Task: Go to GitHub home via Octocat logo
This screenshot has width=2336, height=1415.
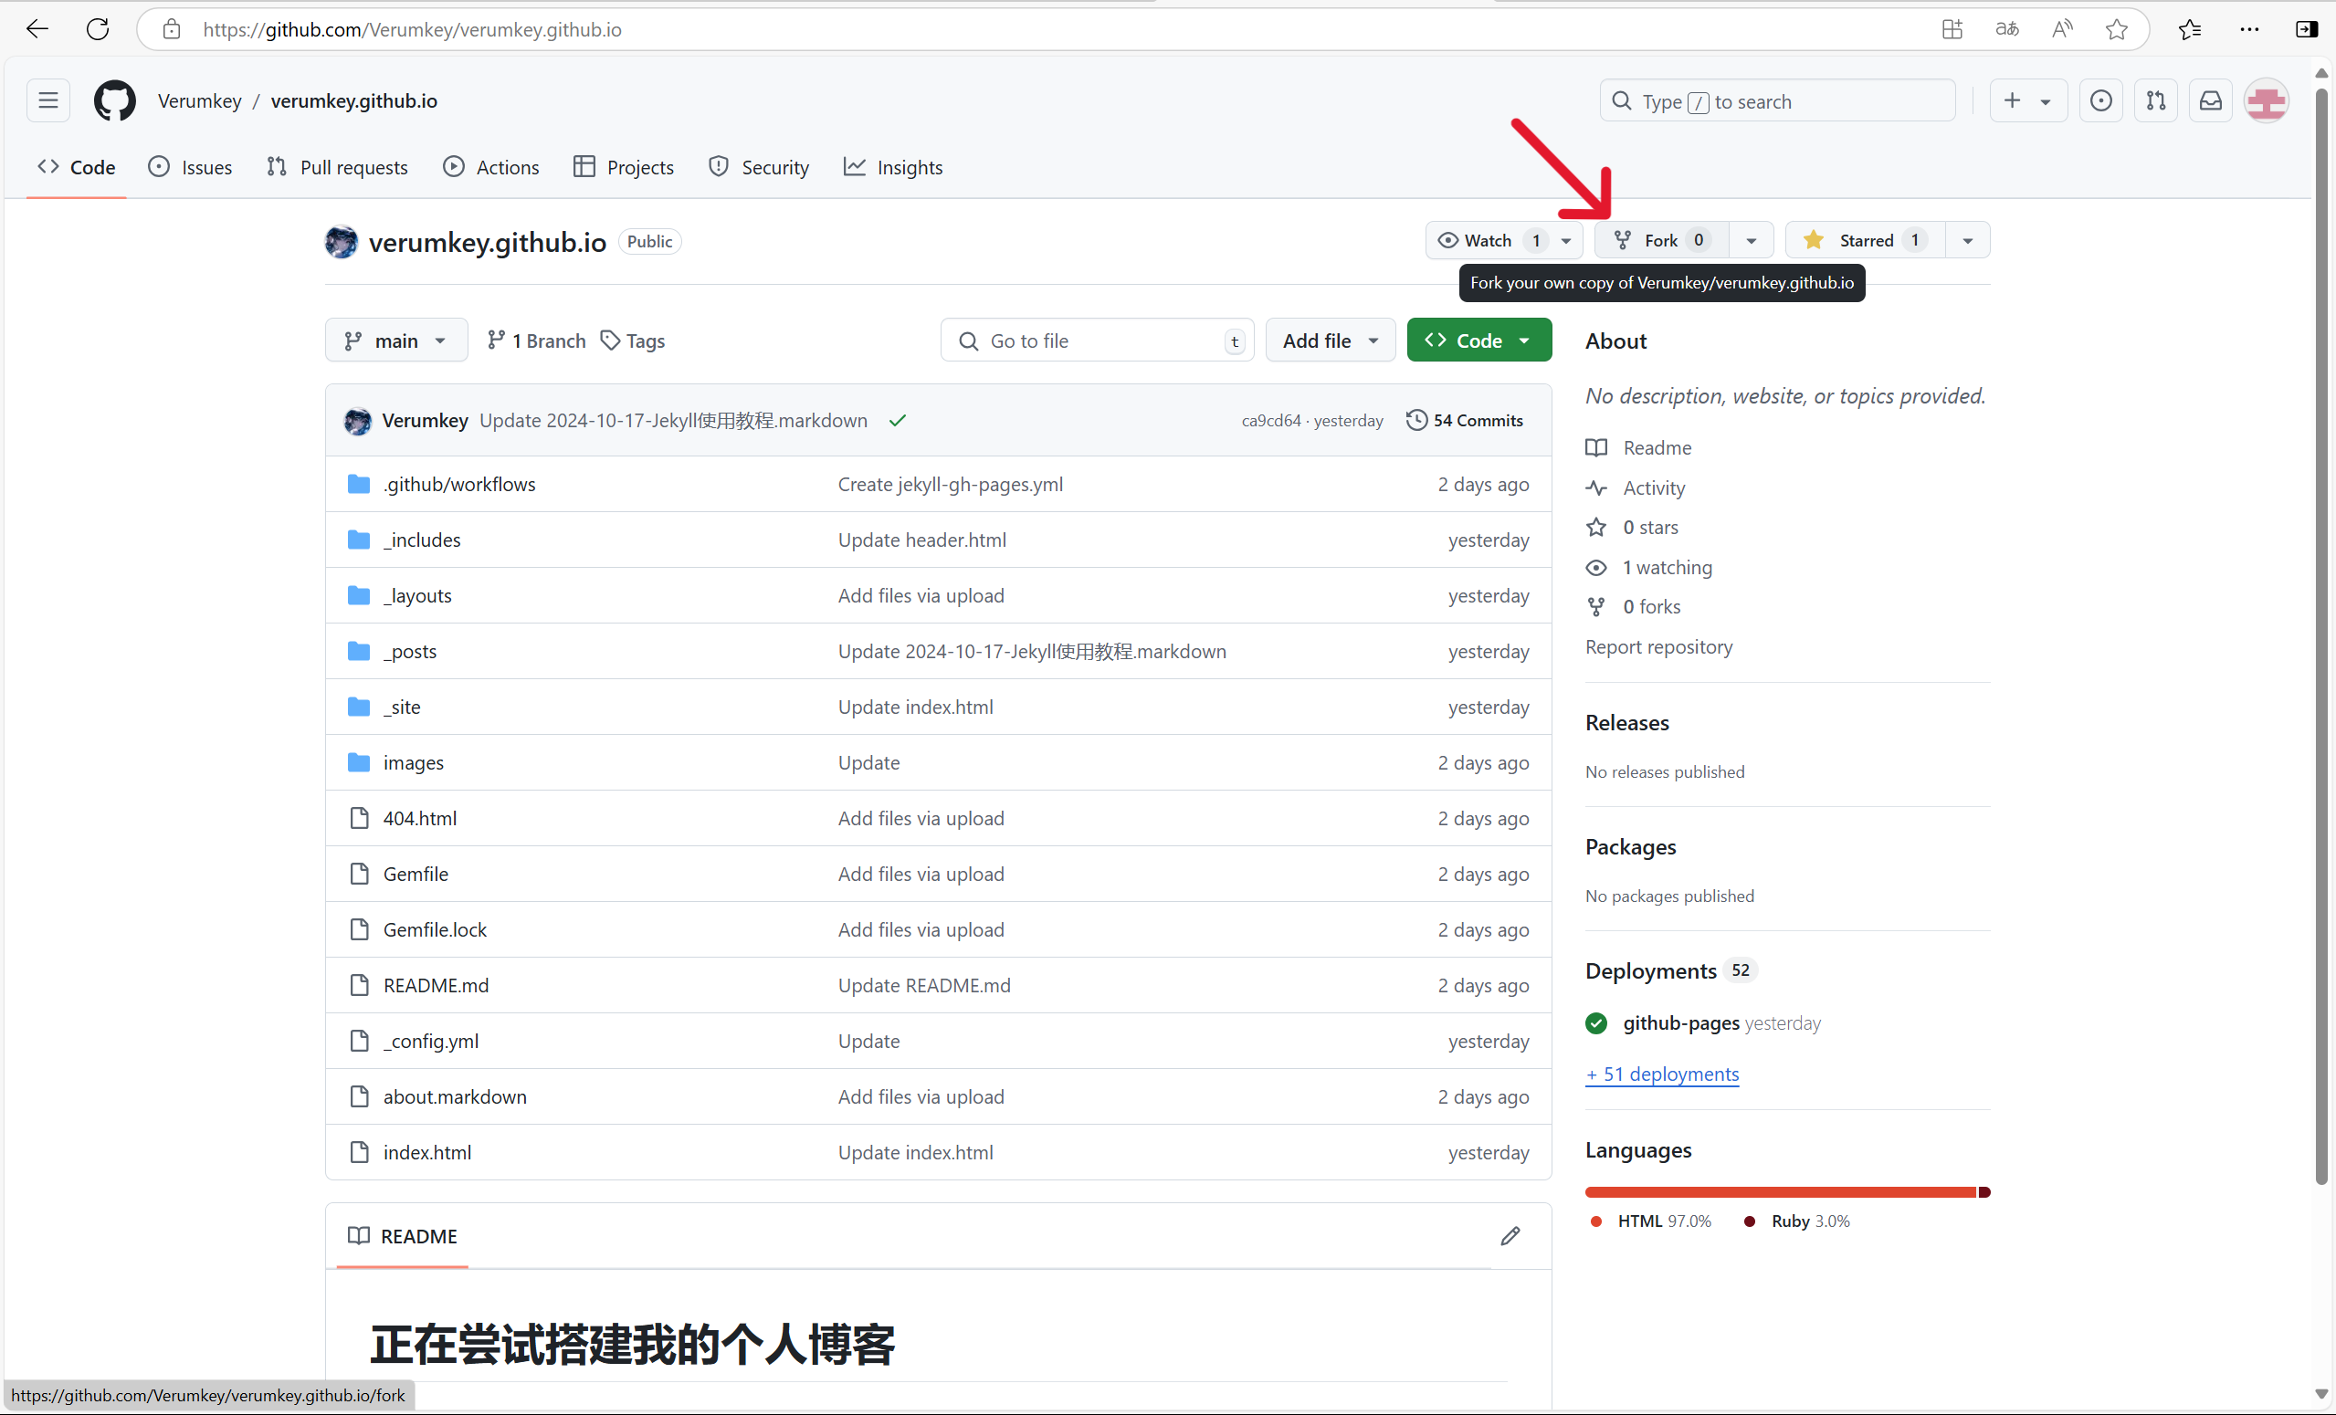Action: (x=115, y=100)
